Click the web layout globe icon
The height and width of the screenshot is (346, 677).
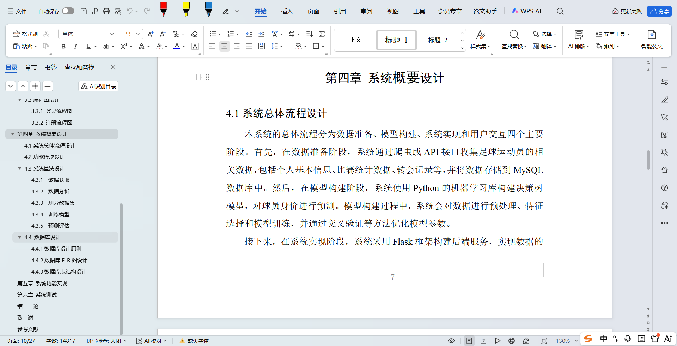tap(512, 341)
